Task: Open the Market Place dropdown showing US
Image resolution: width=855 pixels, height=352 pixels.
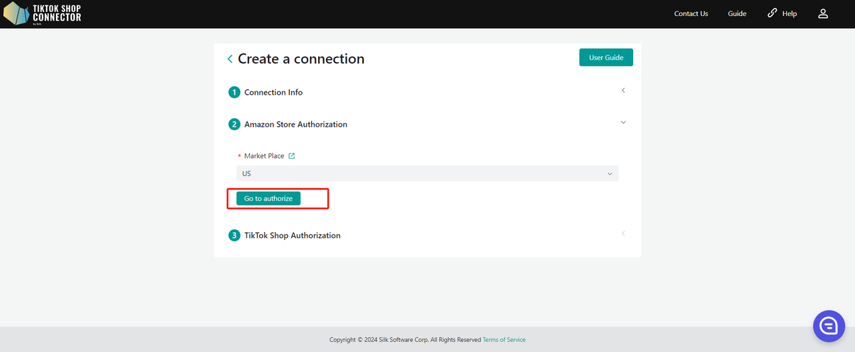Action: (x=427, y=173)
